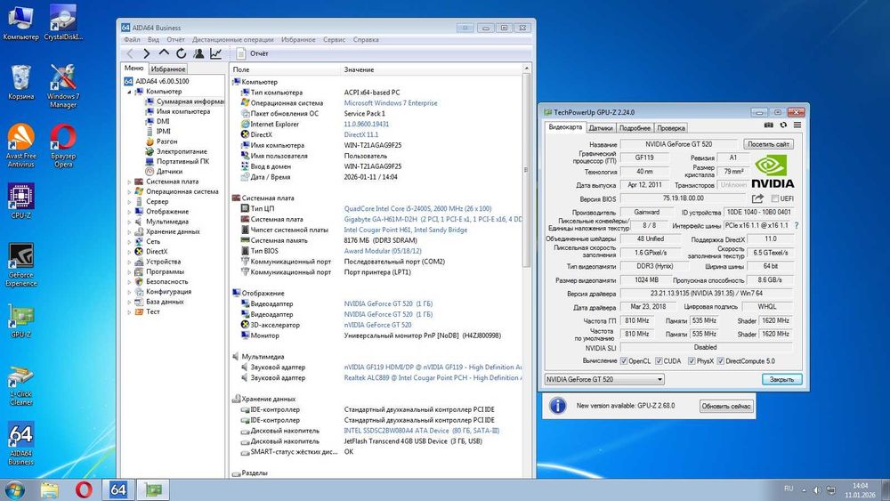Click the AIDA64 up-level arrow

point(164,53)
